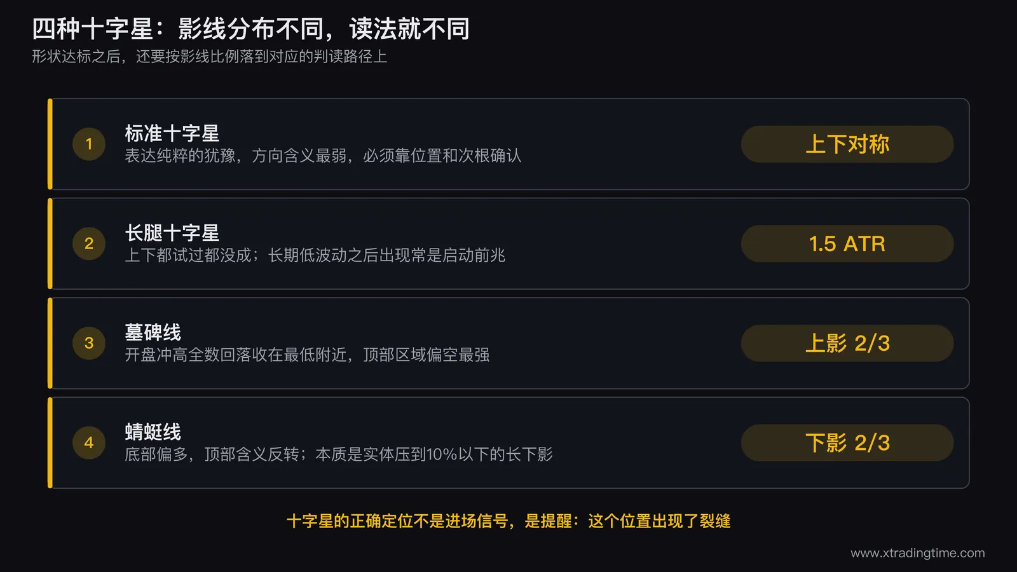The width and height of the screenshot is (1017, 572).
Task: Click the 标准十字星 heading
Action: [172, 133]
